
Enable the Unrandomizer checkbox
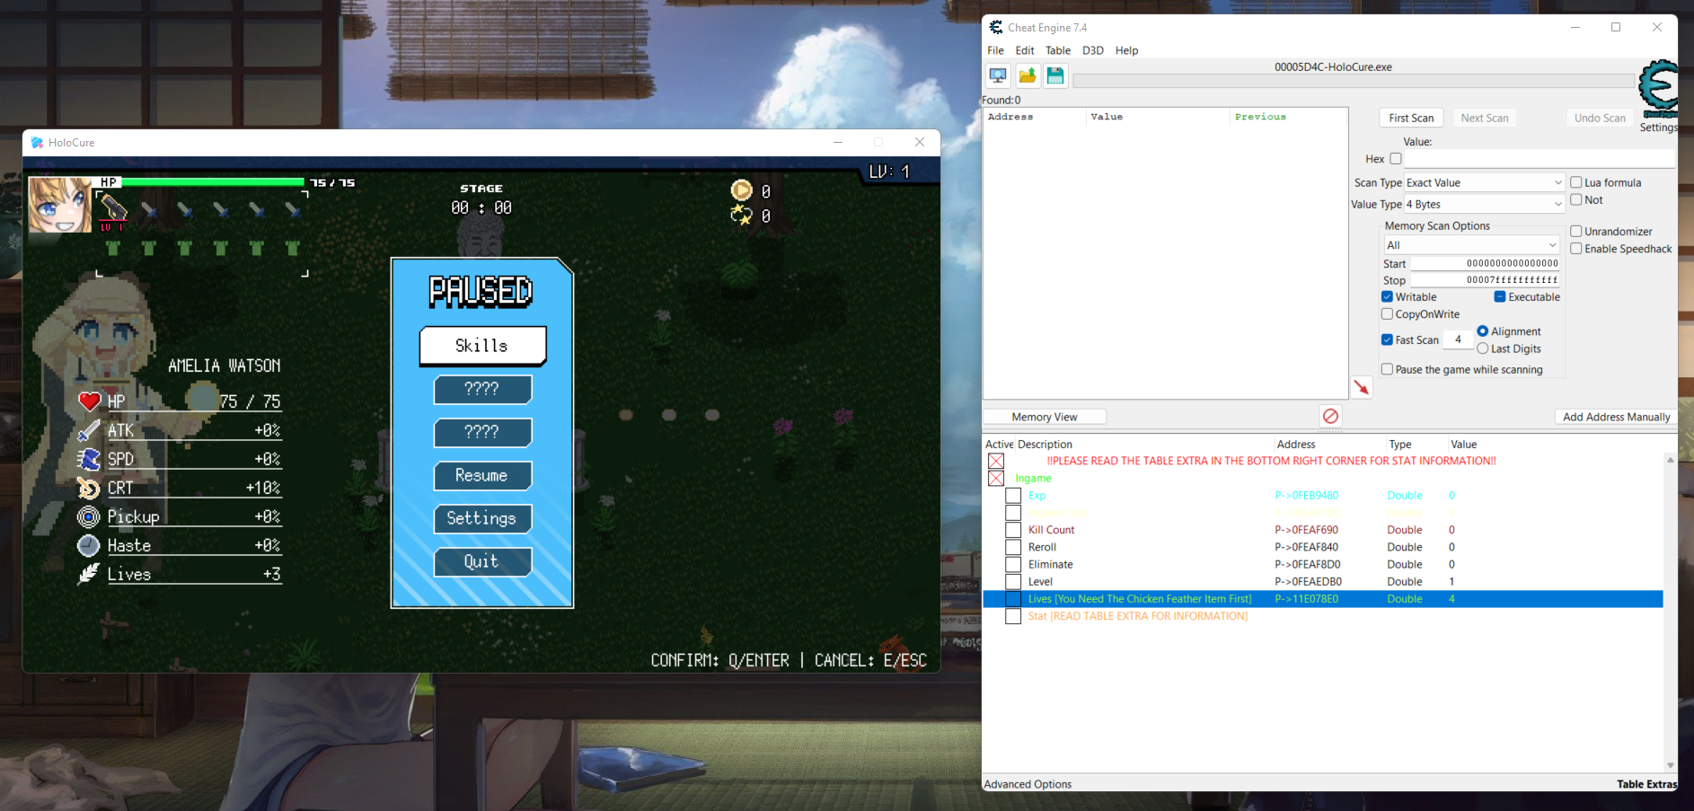click(1576, 232)
